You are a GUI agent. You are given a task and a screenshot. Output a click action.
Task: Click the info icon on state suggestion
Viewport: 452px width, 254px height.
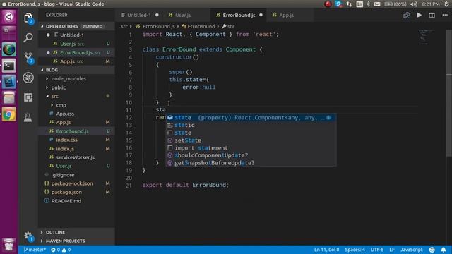point(328,118)
